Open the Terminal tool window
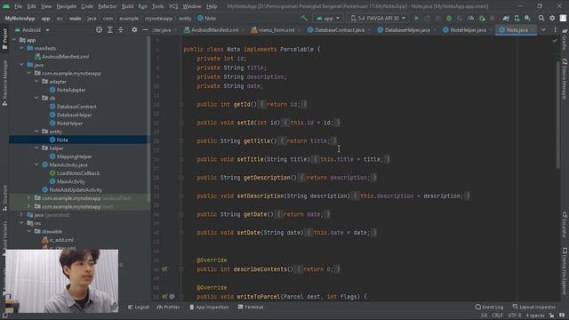The image size is (569, 320). 251,307
